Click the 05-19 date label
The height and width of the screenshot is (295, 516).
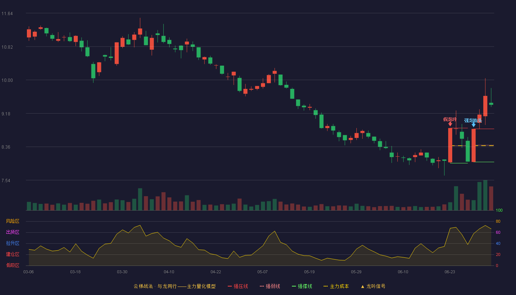(x=309, y=272)
